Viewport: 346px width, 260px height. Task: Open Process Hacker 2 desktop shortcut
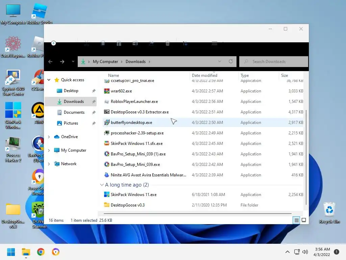[x=13, y=149]
